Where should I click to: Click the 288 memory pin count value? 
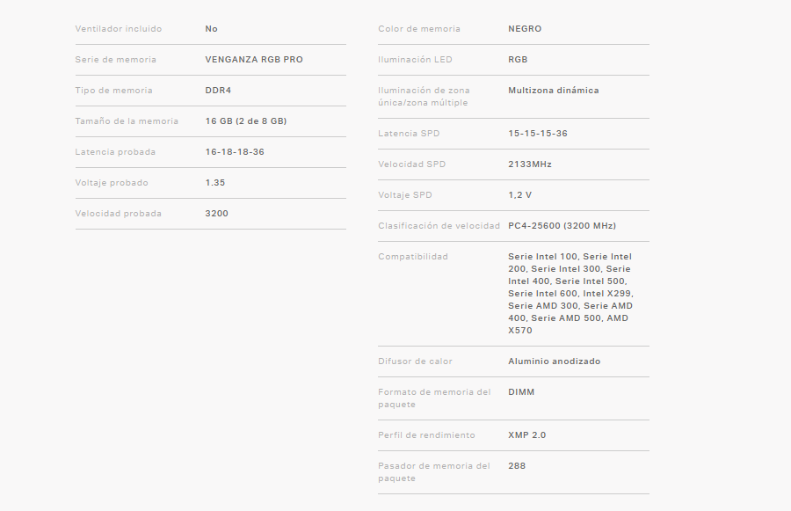(517, 466)
